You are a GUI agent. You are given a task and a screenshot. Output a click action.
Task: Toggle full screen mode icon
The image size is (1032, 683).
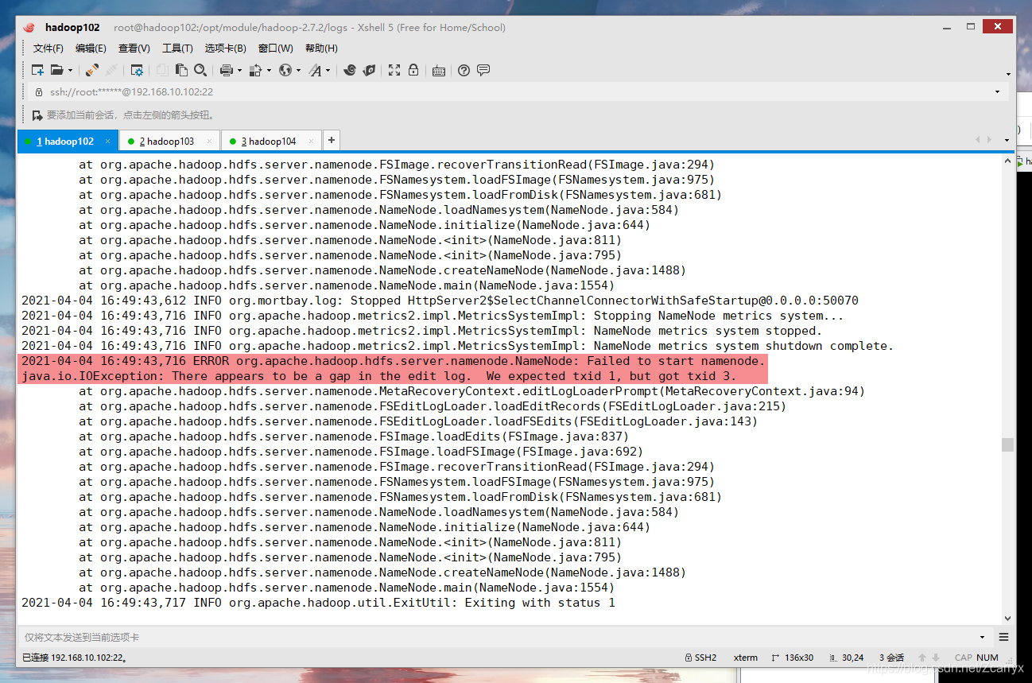point(394,70)
